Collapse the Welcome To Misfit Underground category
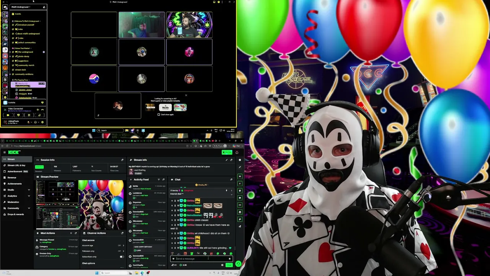Screen dimensions: 490x276 [x=27, y=21]
